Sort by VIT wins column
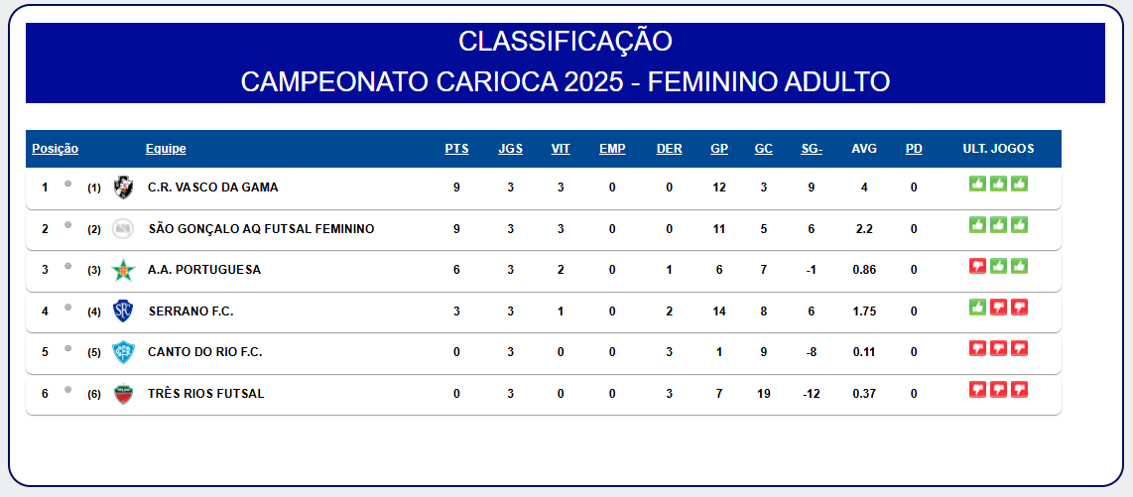This screenshot has height=497, width=1133. [x=561, y=149]
